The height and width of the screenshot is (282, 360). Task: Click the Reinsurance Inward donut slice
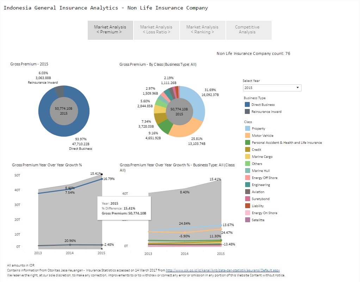[x=60, y=91]
